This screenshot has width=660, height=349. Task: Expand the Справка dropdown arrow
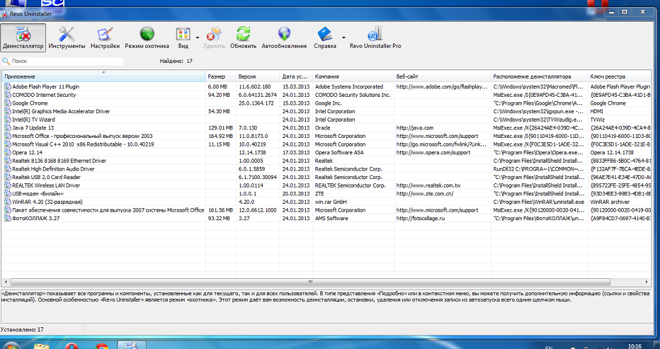click(x=343, y=38)
